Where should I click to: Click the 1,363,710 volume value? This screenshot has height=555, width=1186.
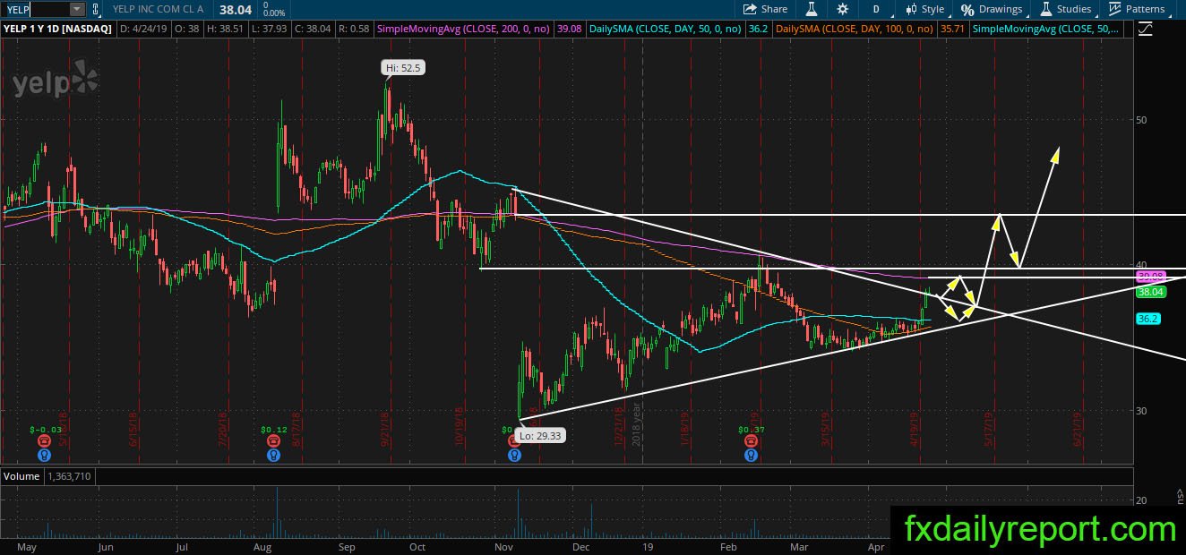(x=71, y=476)
